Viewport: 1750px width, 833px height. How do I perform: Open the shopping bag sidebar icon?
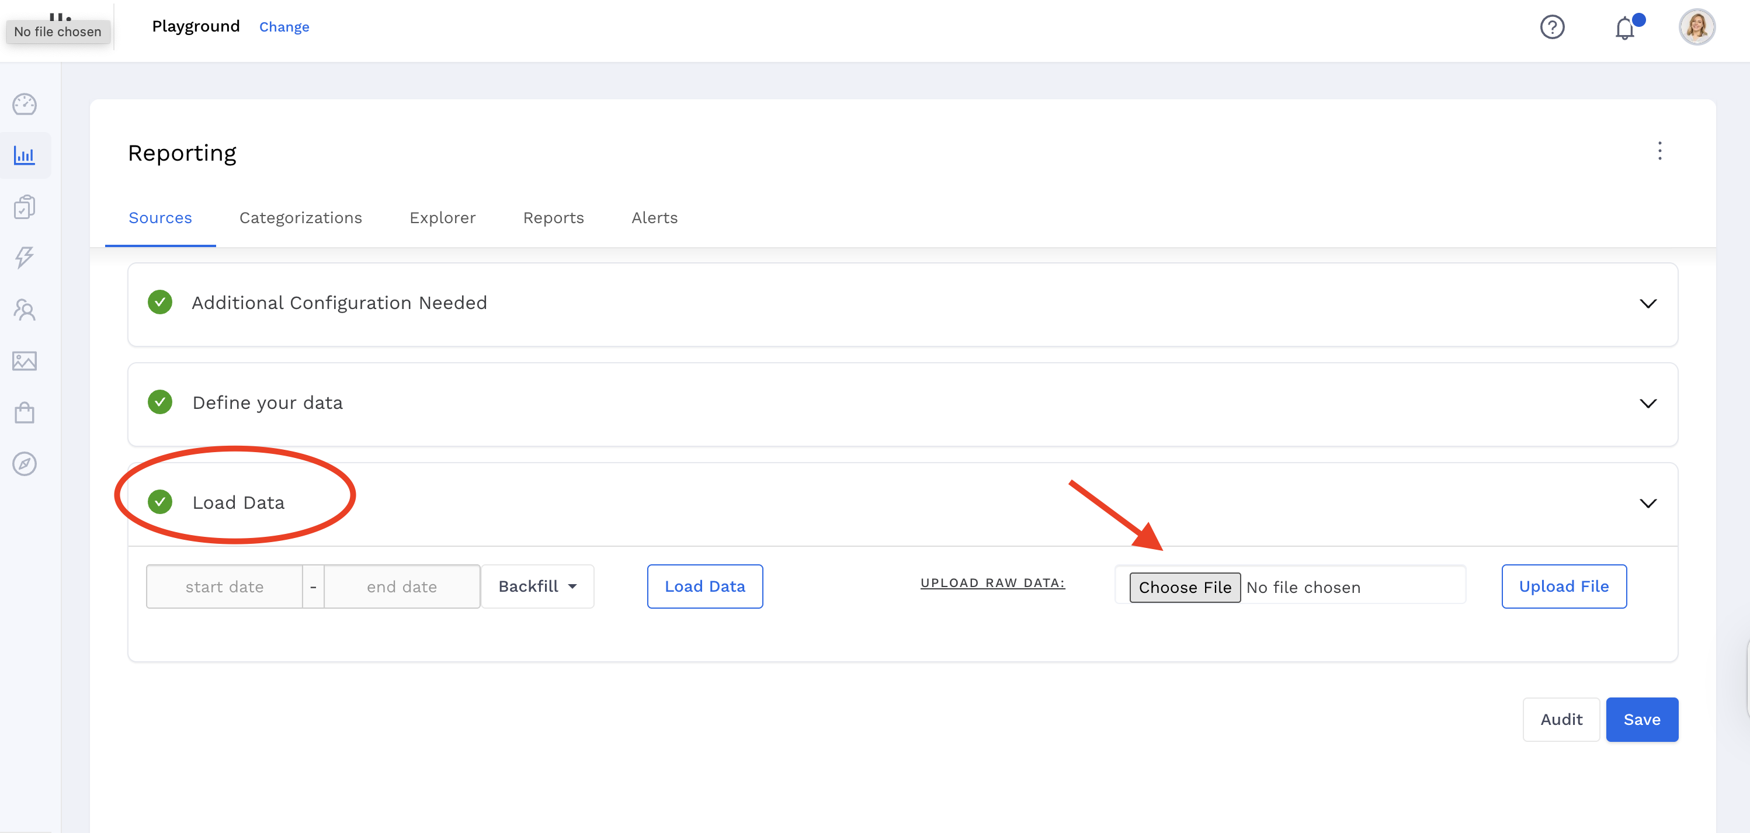coord(25,412)
